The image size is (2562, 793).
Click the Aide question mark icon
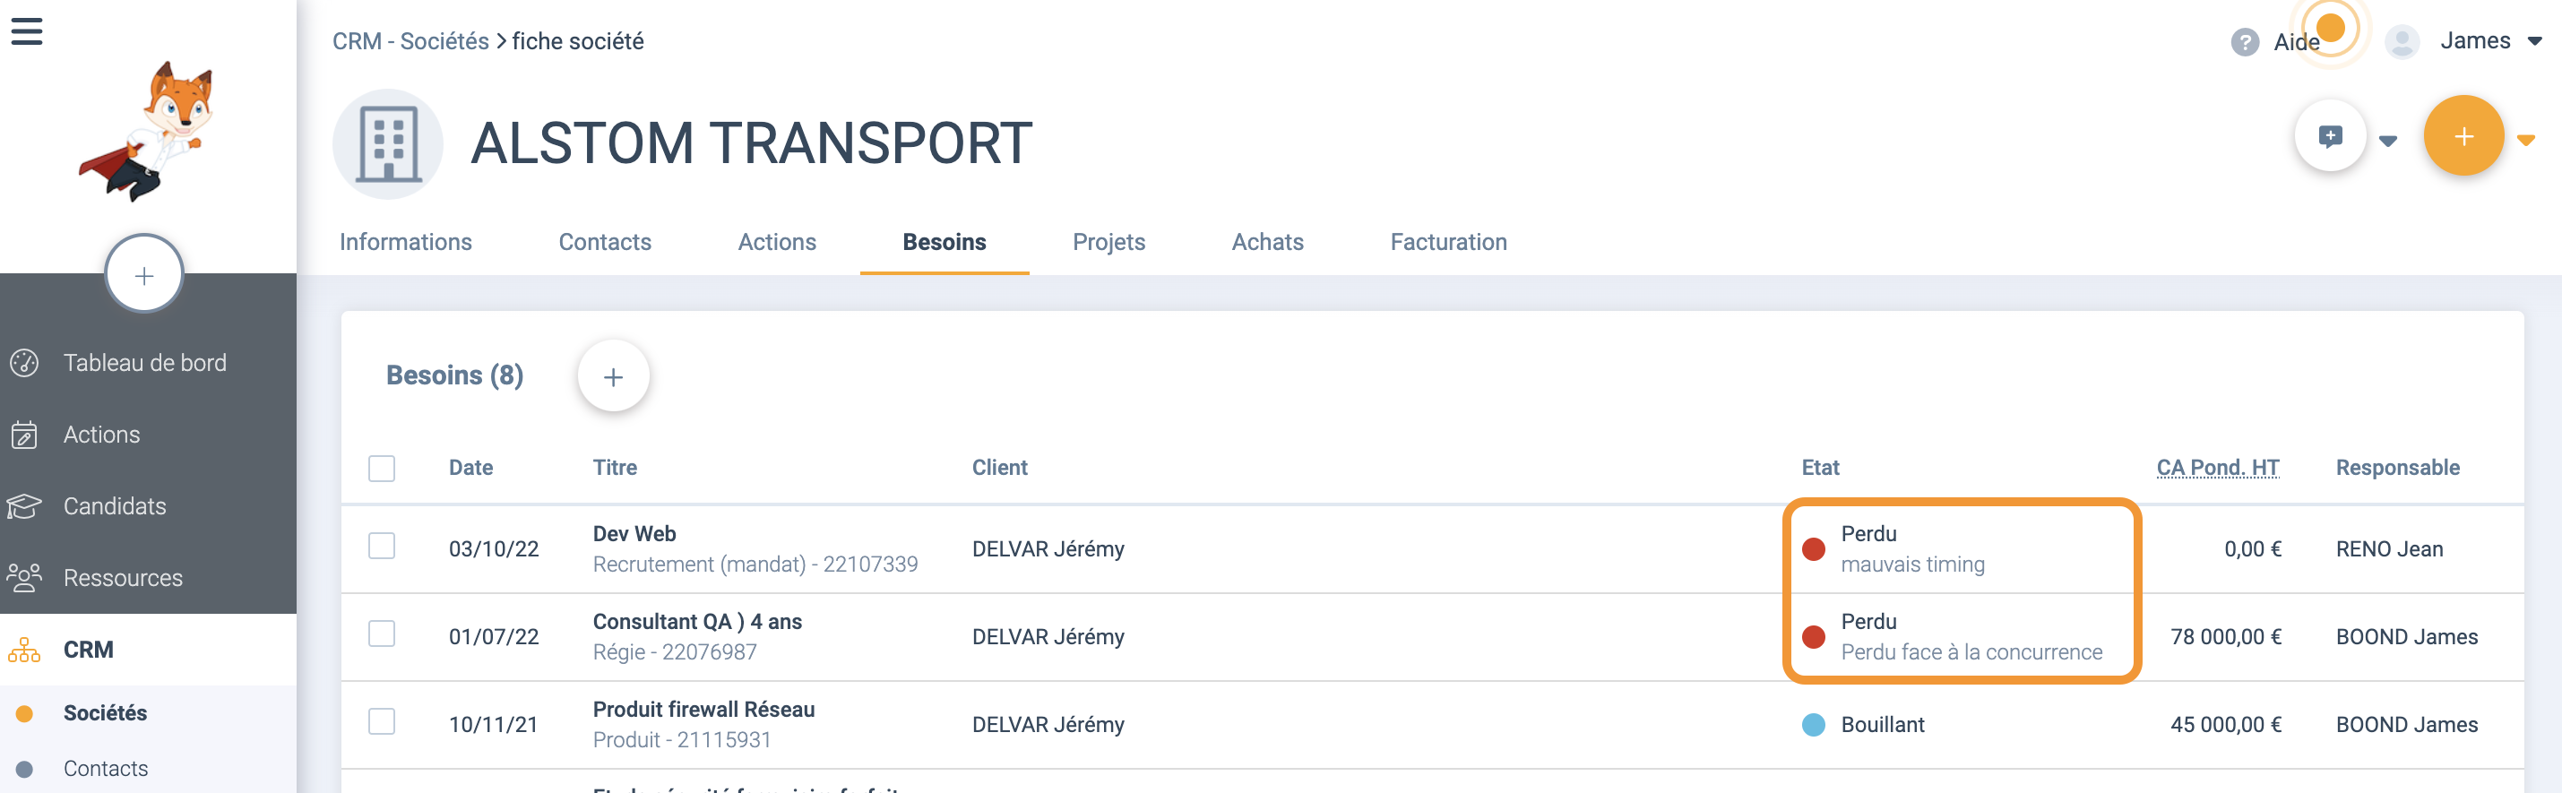(2245, 42)
